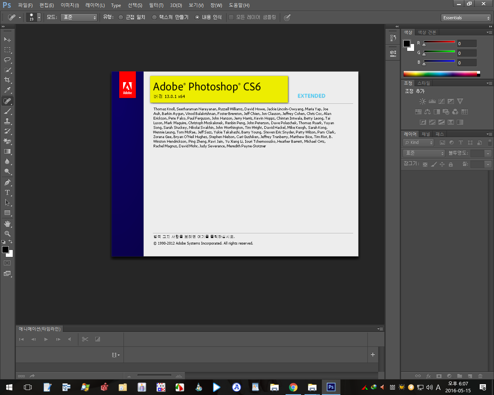Click the legal notice link in splash

point(194,236)
